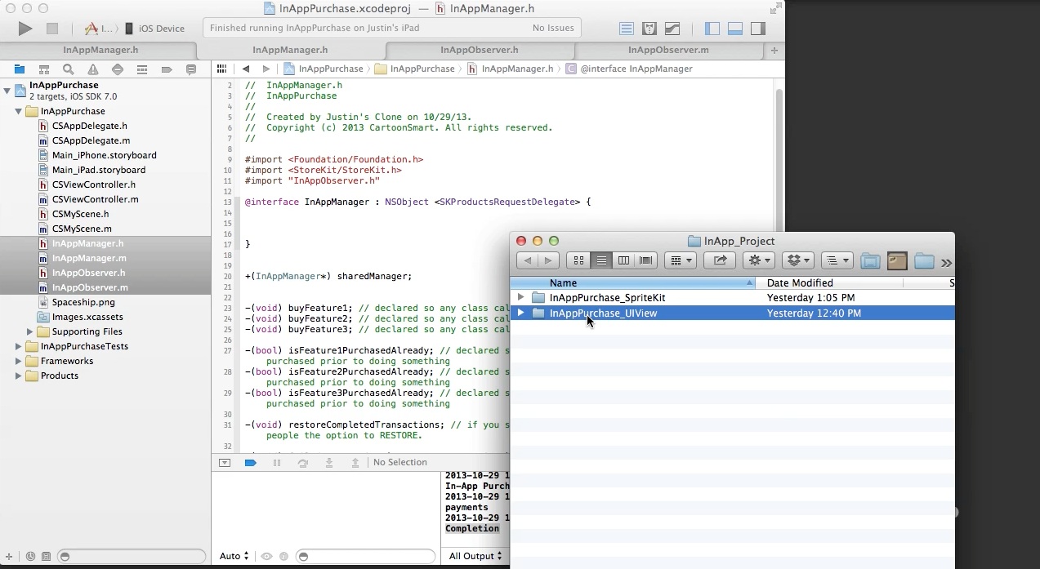Select Main_iPad.storyboard in navigator
Viewport: 1040px width, 569px height.
(x=99, y=170)
